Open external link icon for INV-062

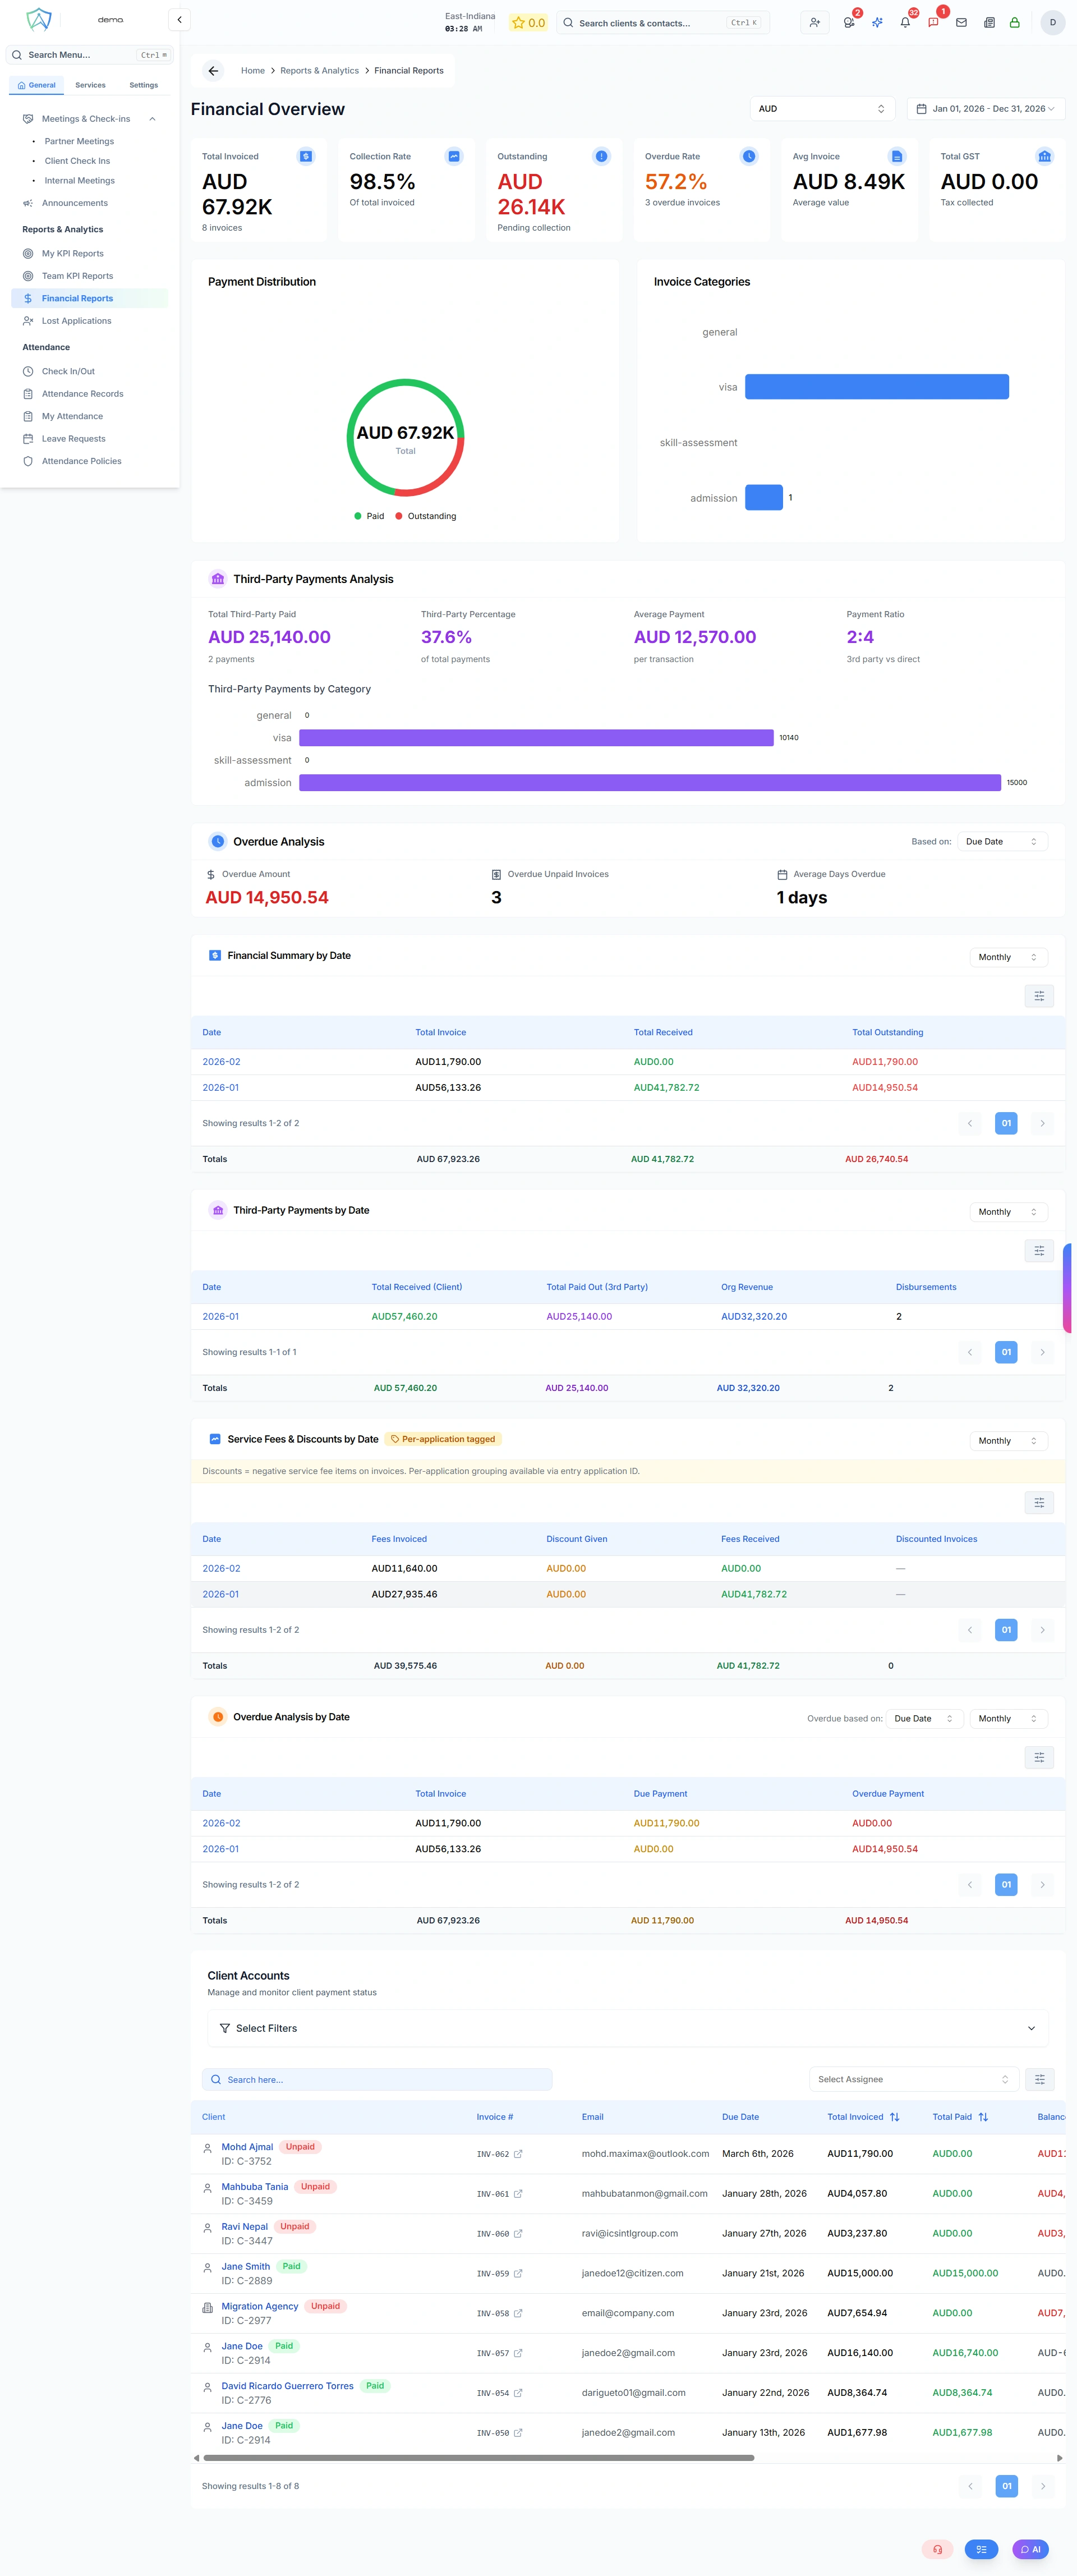click(x=518, y=2154)
